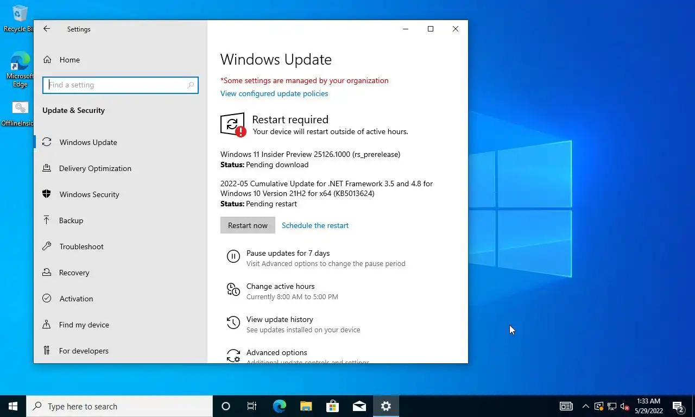Select Microsoft Edge desktop shortcut
Viewport: 695px width, 417px height.
pyautogui.click(x=20, y=69)
